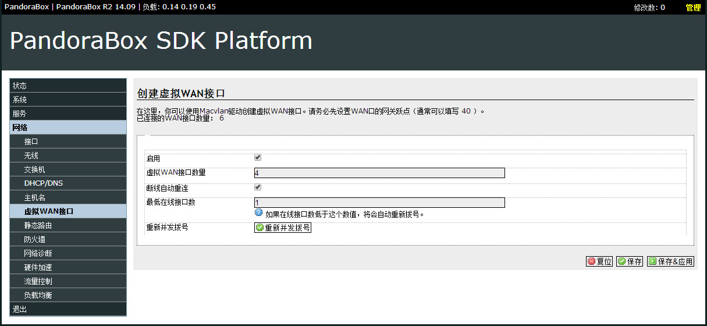Go to the 接口 submenu page

(x=68, y=141)
